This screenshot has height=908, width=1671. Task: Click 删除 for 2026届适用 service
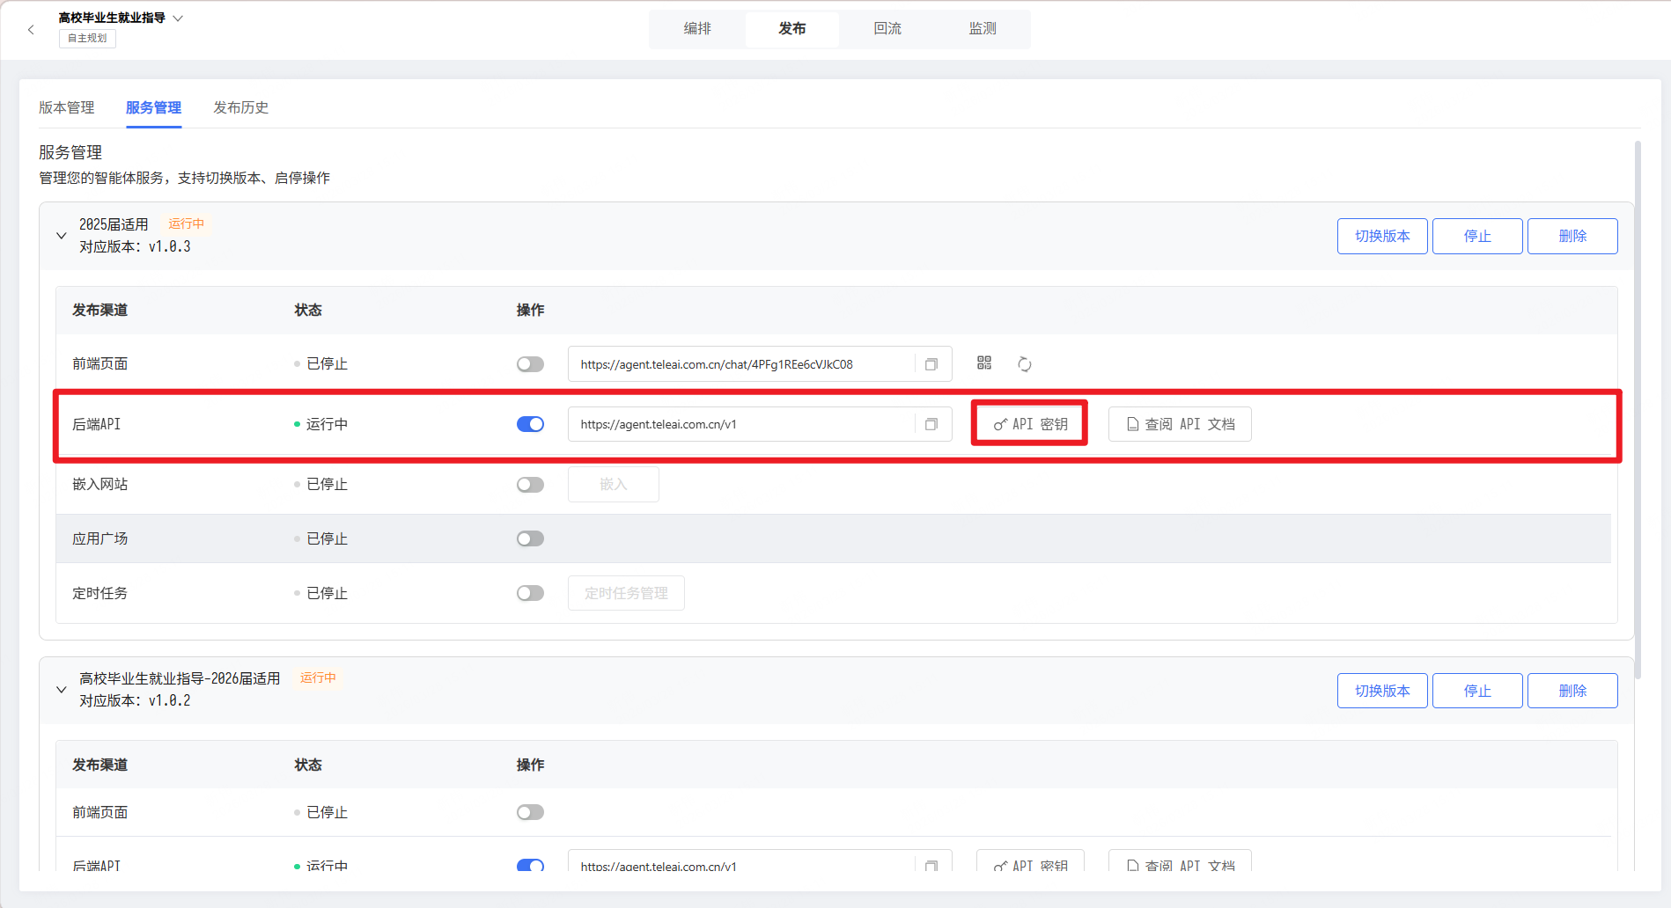[x=1572, y=691]
